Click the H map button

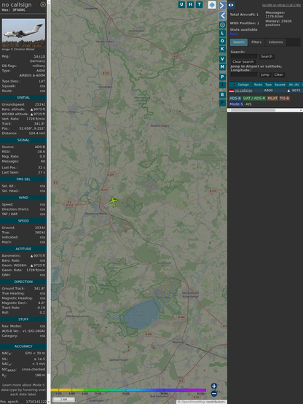click(x=190, y=4)
